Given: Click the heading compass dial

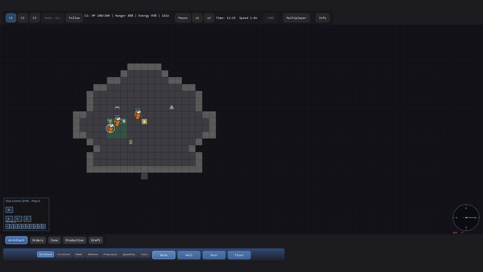Looking at the screenshot, I should click(x=466, y=218).
